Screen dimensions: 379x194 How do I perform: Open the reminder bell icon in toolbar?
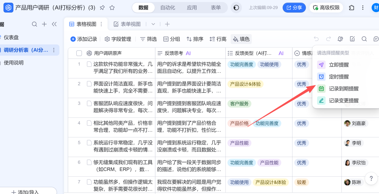point(340,39)
